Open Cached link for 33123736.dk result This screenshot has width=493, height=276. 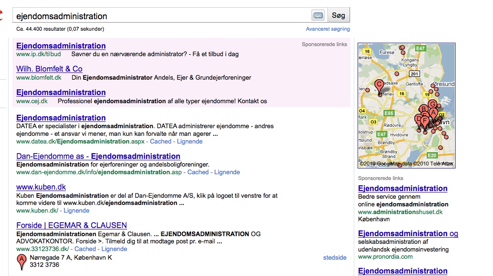[85, 249]
